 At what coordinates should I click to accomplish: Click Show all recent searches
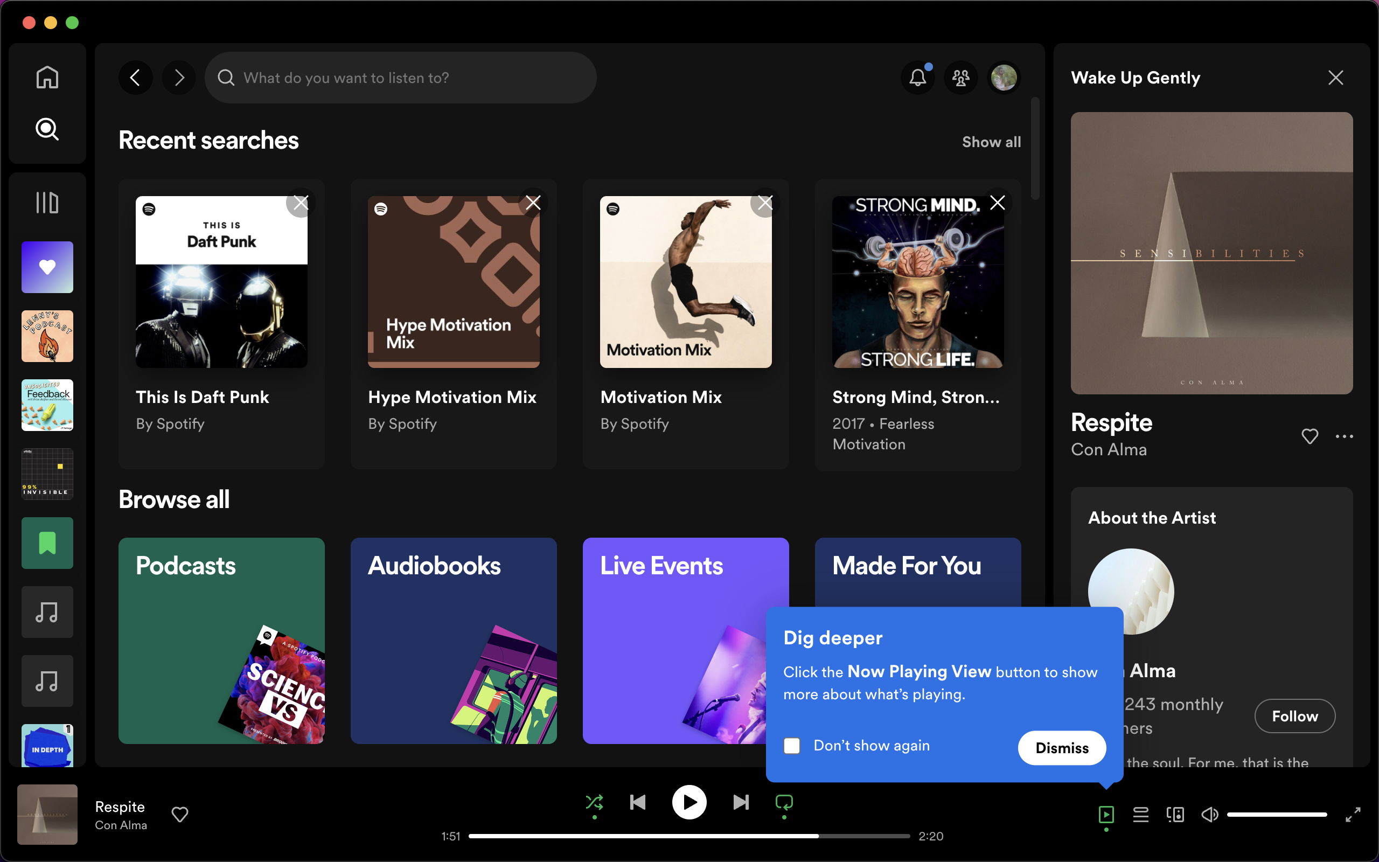[x=992, y=142]
